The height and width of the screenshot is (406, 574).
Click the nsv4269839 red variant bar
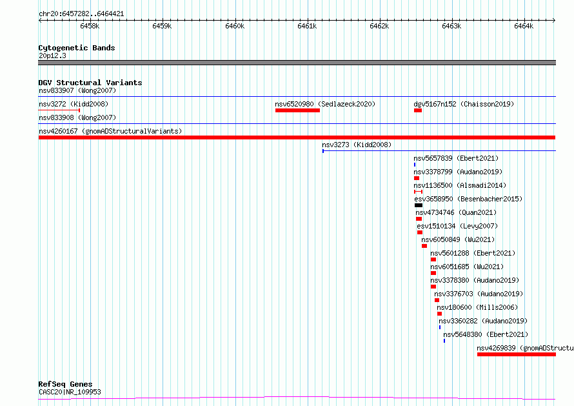tap(517, 354)
